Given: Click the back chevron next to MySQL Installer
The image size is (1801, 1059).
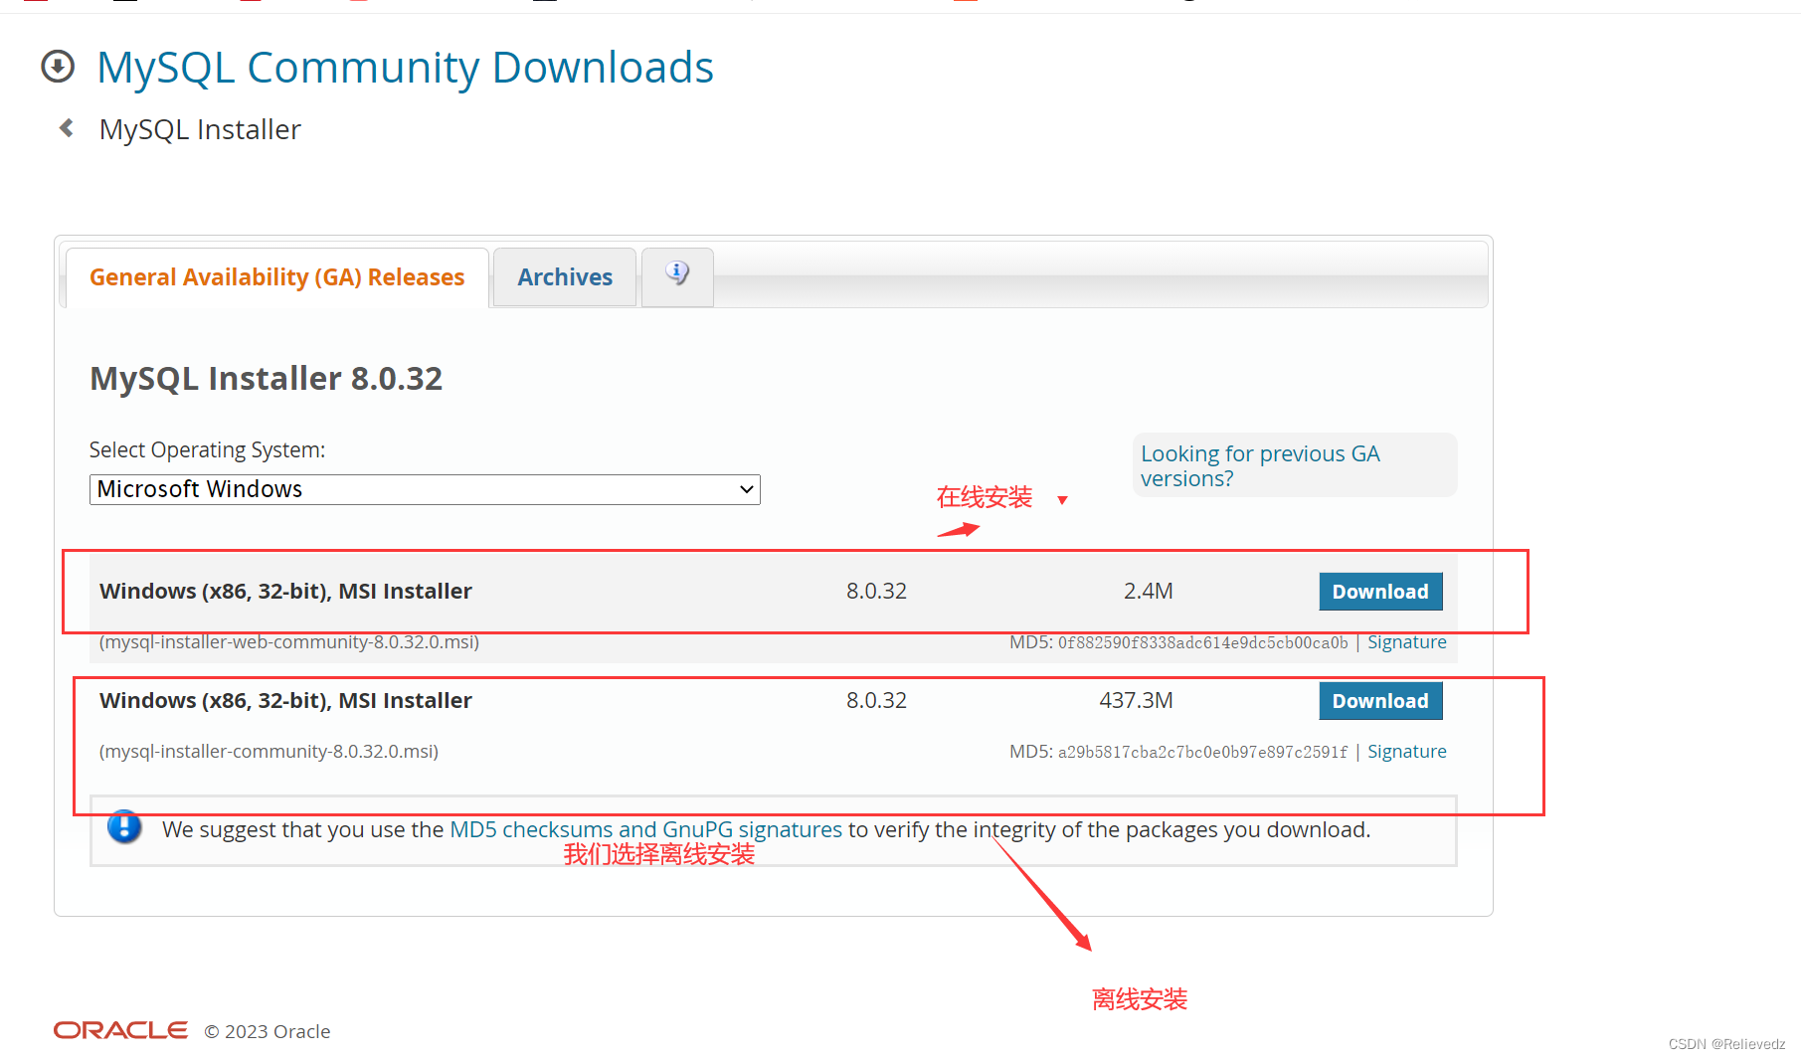Looking at the screenshot, I should pos(67,128).
